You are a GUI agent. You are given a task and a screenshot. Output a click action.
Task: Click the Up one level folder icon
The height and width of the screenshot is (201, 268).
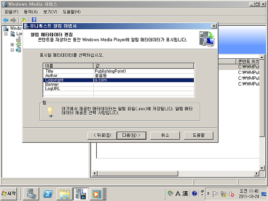(24, 20)
